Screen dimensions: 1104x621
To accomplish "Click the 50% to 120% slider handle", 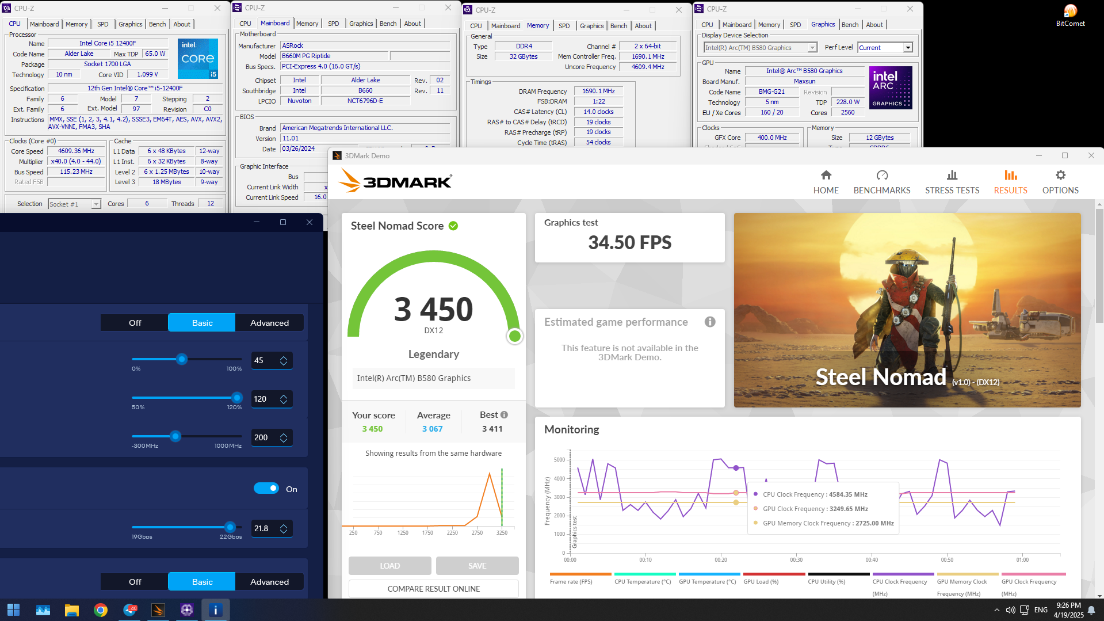I will (x=236, y=398).
